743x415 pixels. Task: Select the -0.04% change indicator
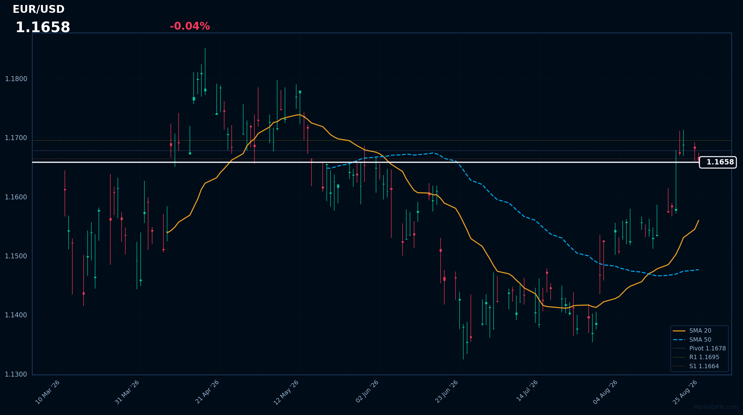[x=190, y=26]
